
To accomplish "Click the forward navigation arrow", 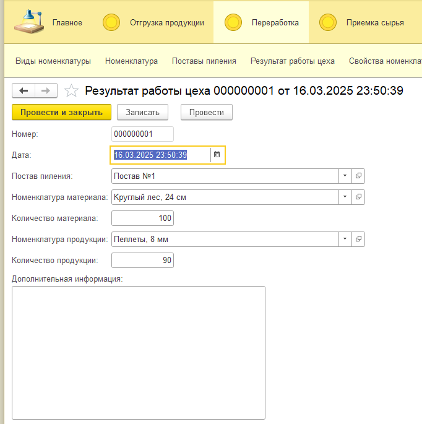I will [46, 91].
